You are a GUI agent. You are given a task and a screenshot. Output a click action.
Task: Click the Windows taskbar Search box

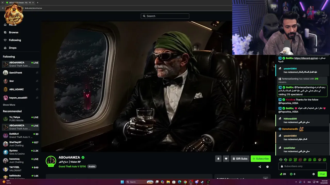[x=139, y=182]
